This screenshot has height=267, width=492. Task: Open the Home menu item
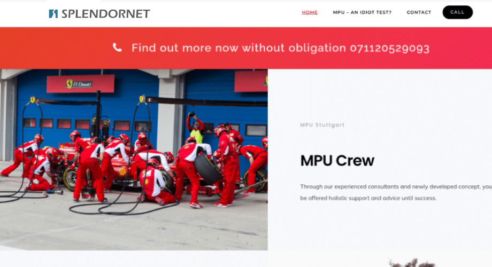pyautogui.click(x=310, y=12)
